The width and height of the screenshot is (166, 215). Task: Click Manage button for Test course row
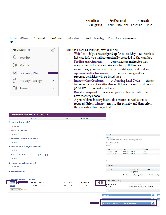tap(12, 185)
